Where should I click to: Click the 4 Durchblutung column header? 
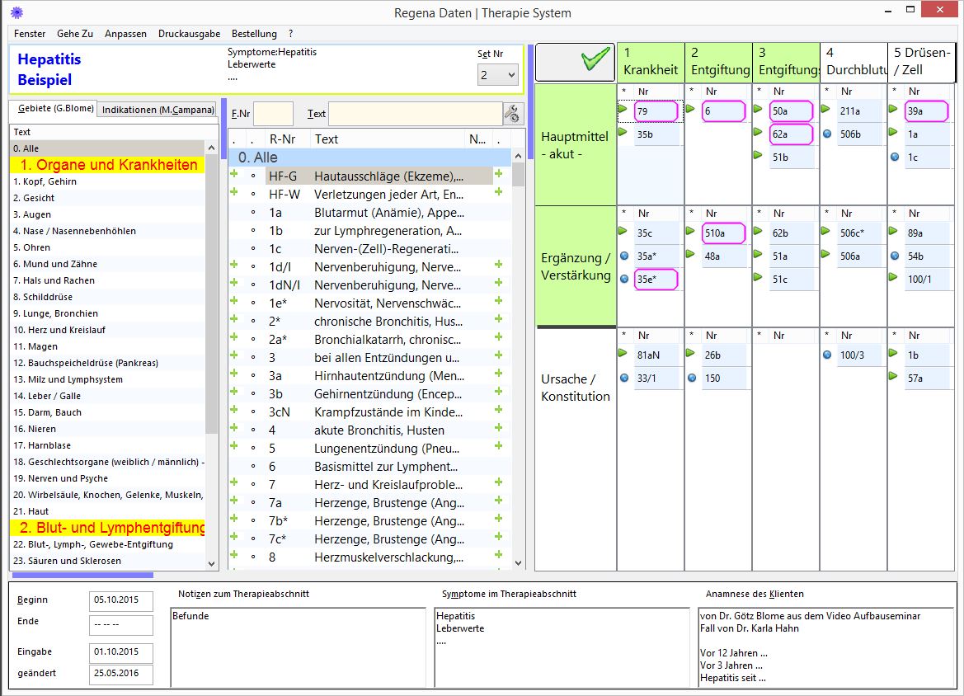click(x=853, y=62)
